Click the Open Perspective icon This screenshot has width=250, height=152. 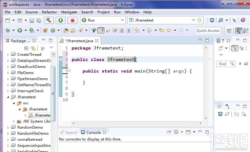229,30
